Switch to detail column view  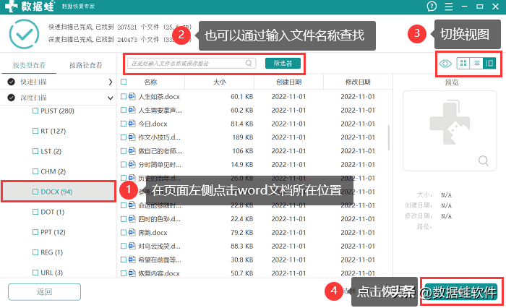pyautogui.click(x=489, y=64)
